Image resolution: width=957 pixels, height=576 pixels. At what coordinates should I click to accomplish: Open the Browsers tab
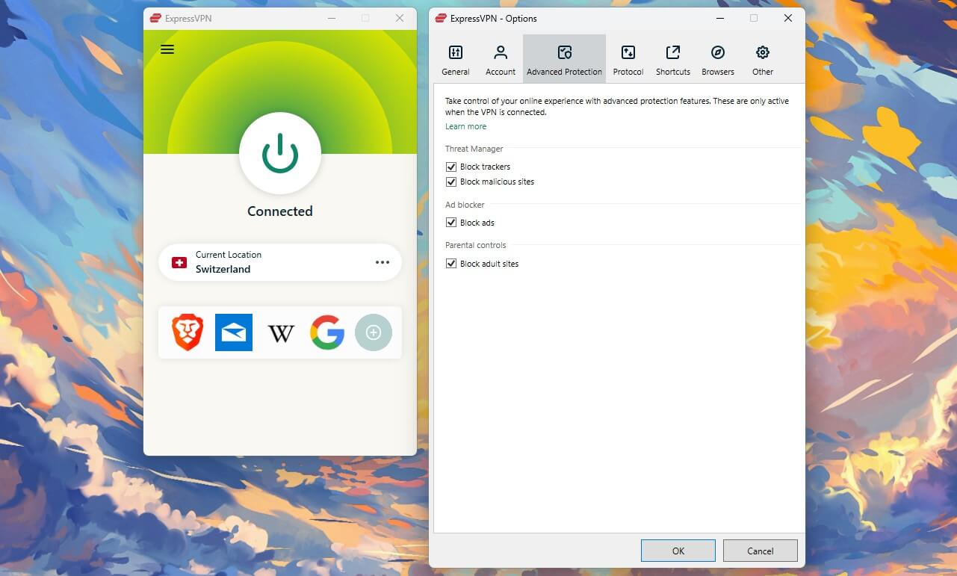(718, 60)
